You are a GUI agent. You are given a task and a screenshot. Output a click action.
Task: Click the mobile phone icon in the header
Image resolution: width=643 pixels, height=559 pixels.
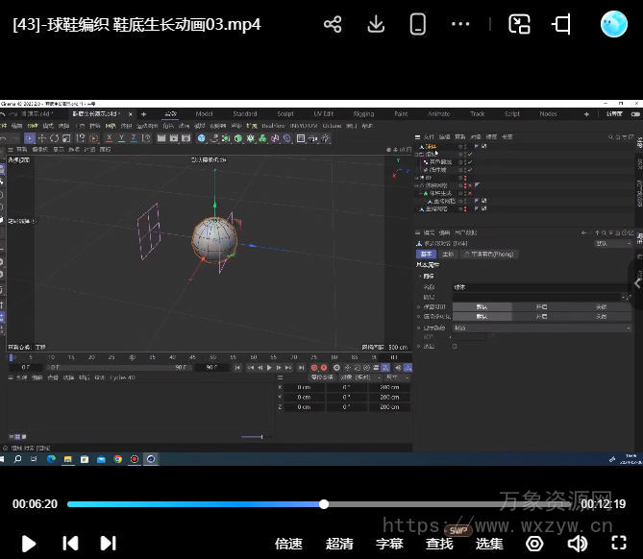click(x=417, y=25)
